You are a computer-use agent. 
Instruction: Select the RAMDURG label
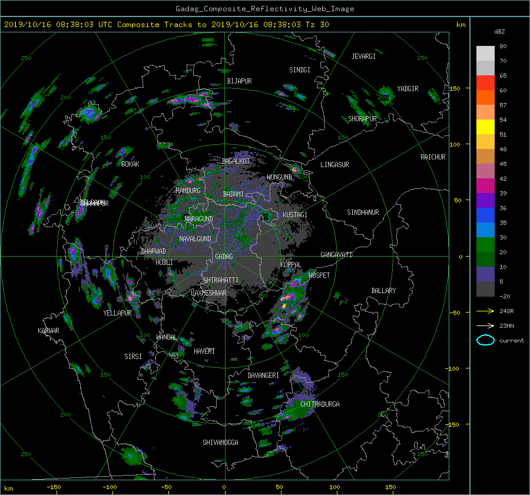[x=188, y=191]
